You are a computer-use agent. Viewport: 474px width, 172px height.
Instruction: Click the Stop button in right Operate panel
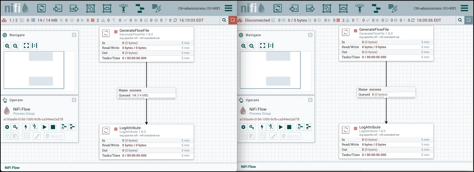tap(289, 127)
